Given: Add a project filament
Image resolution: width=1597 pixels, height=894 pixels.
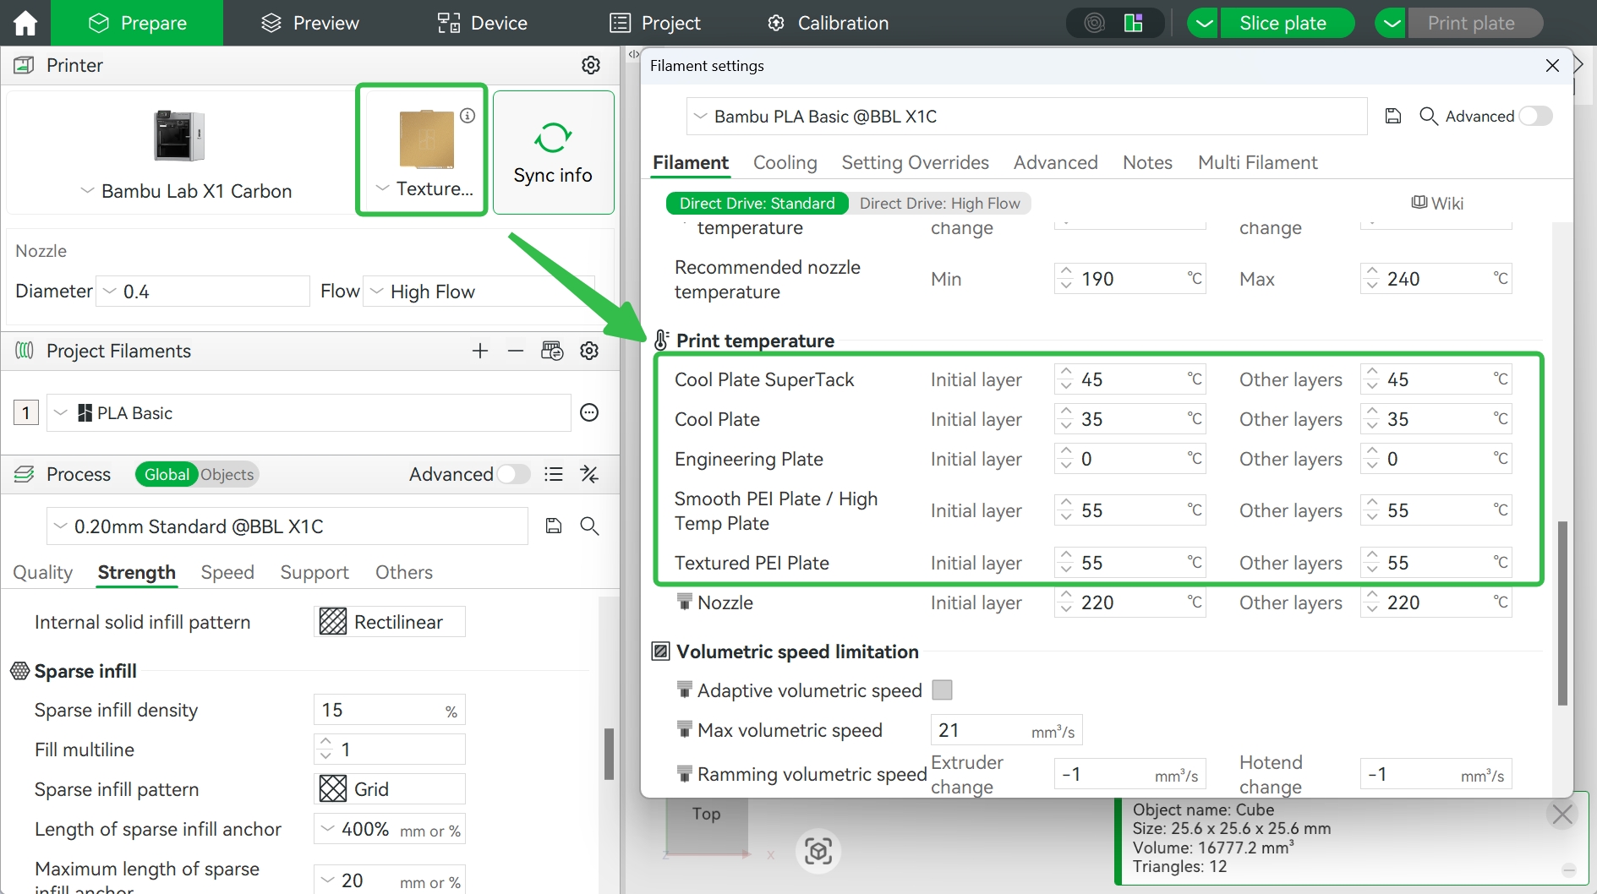Looking at the screenshot, I should point(480,351).
